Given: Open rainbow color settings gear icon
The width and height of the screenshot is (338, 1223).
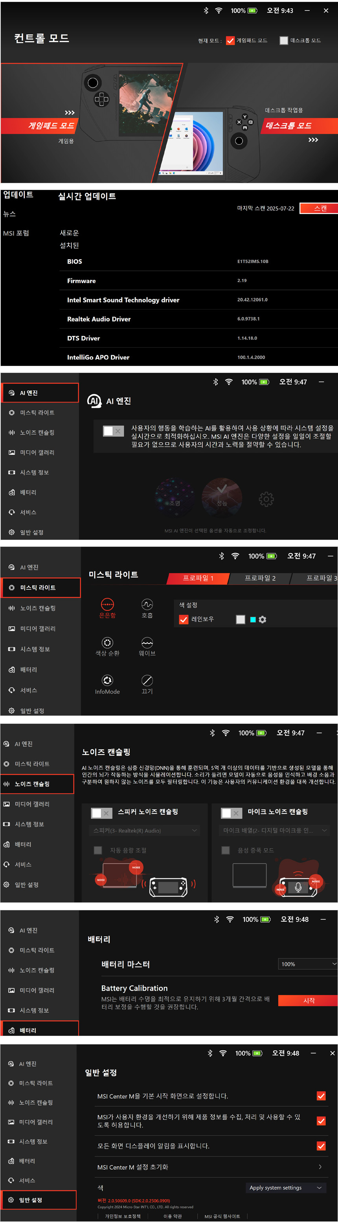Looking at the screenshot, I should (x=263, y=620).
